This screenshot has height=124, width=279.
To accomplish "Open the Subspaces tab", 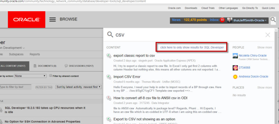I will point(16,54).
